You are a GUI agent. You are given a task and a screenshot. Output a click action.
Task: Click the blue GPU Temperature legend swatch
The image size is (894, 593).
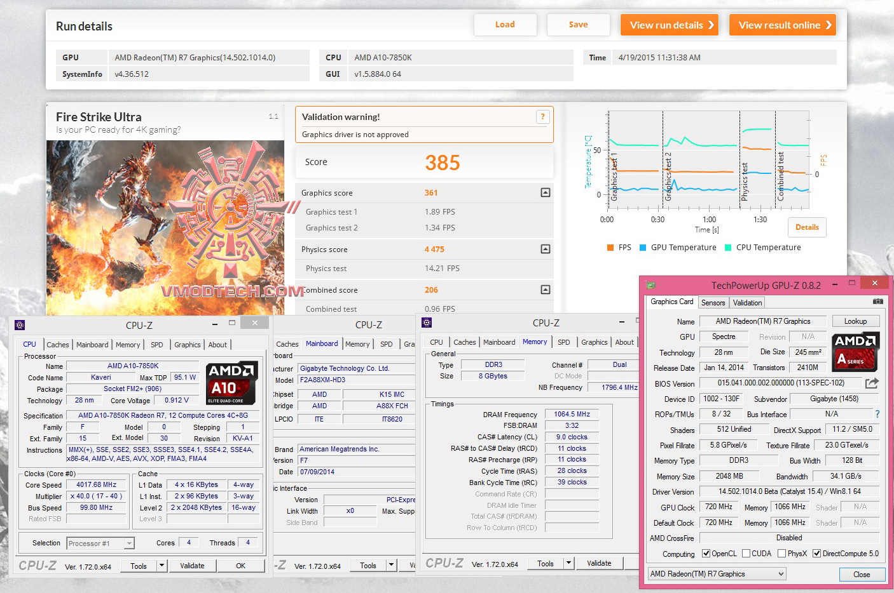coord(643,248)
